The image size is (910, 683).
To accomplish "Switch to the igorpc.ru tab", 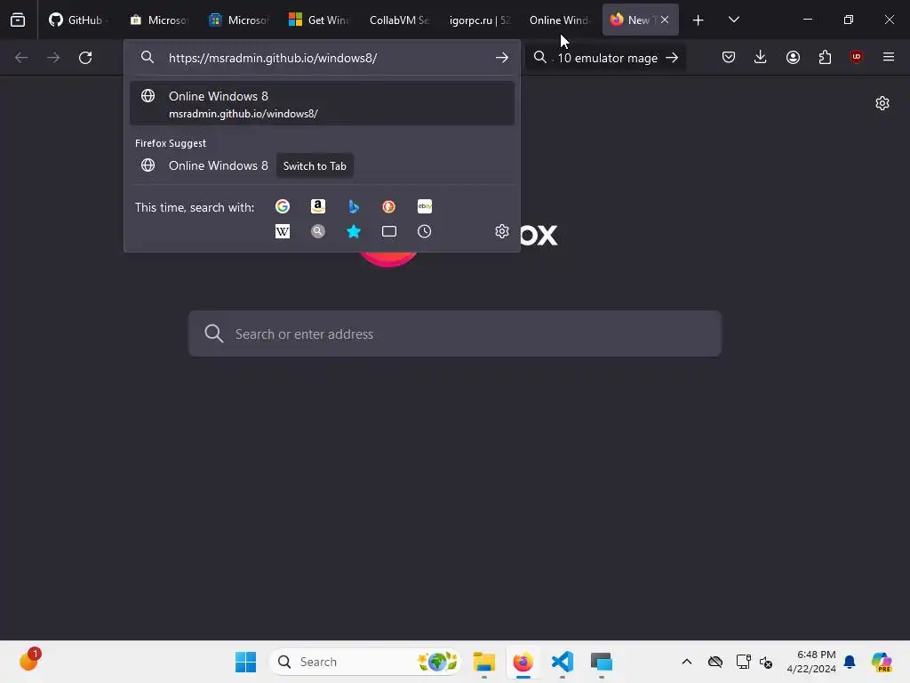I will 479,20.
